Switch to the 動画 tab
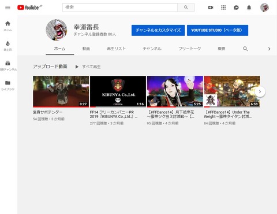Viewport: 277px width, 214px height. [86, 49]
